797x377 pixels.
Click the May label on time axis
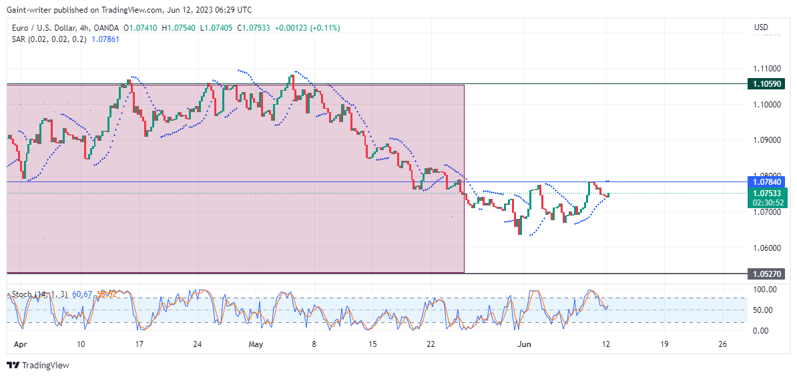256,344
